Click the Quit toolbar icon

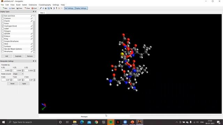click(34, 8)
